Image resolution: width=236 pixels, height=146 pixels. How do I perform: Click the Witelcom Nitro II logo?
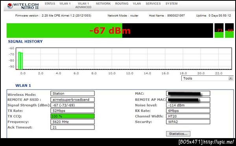click(23, 6)
